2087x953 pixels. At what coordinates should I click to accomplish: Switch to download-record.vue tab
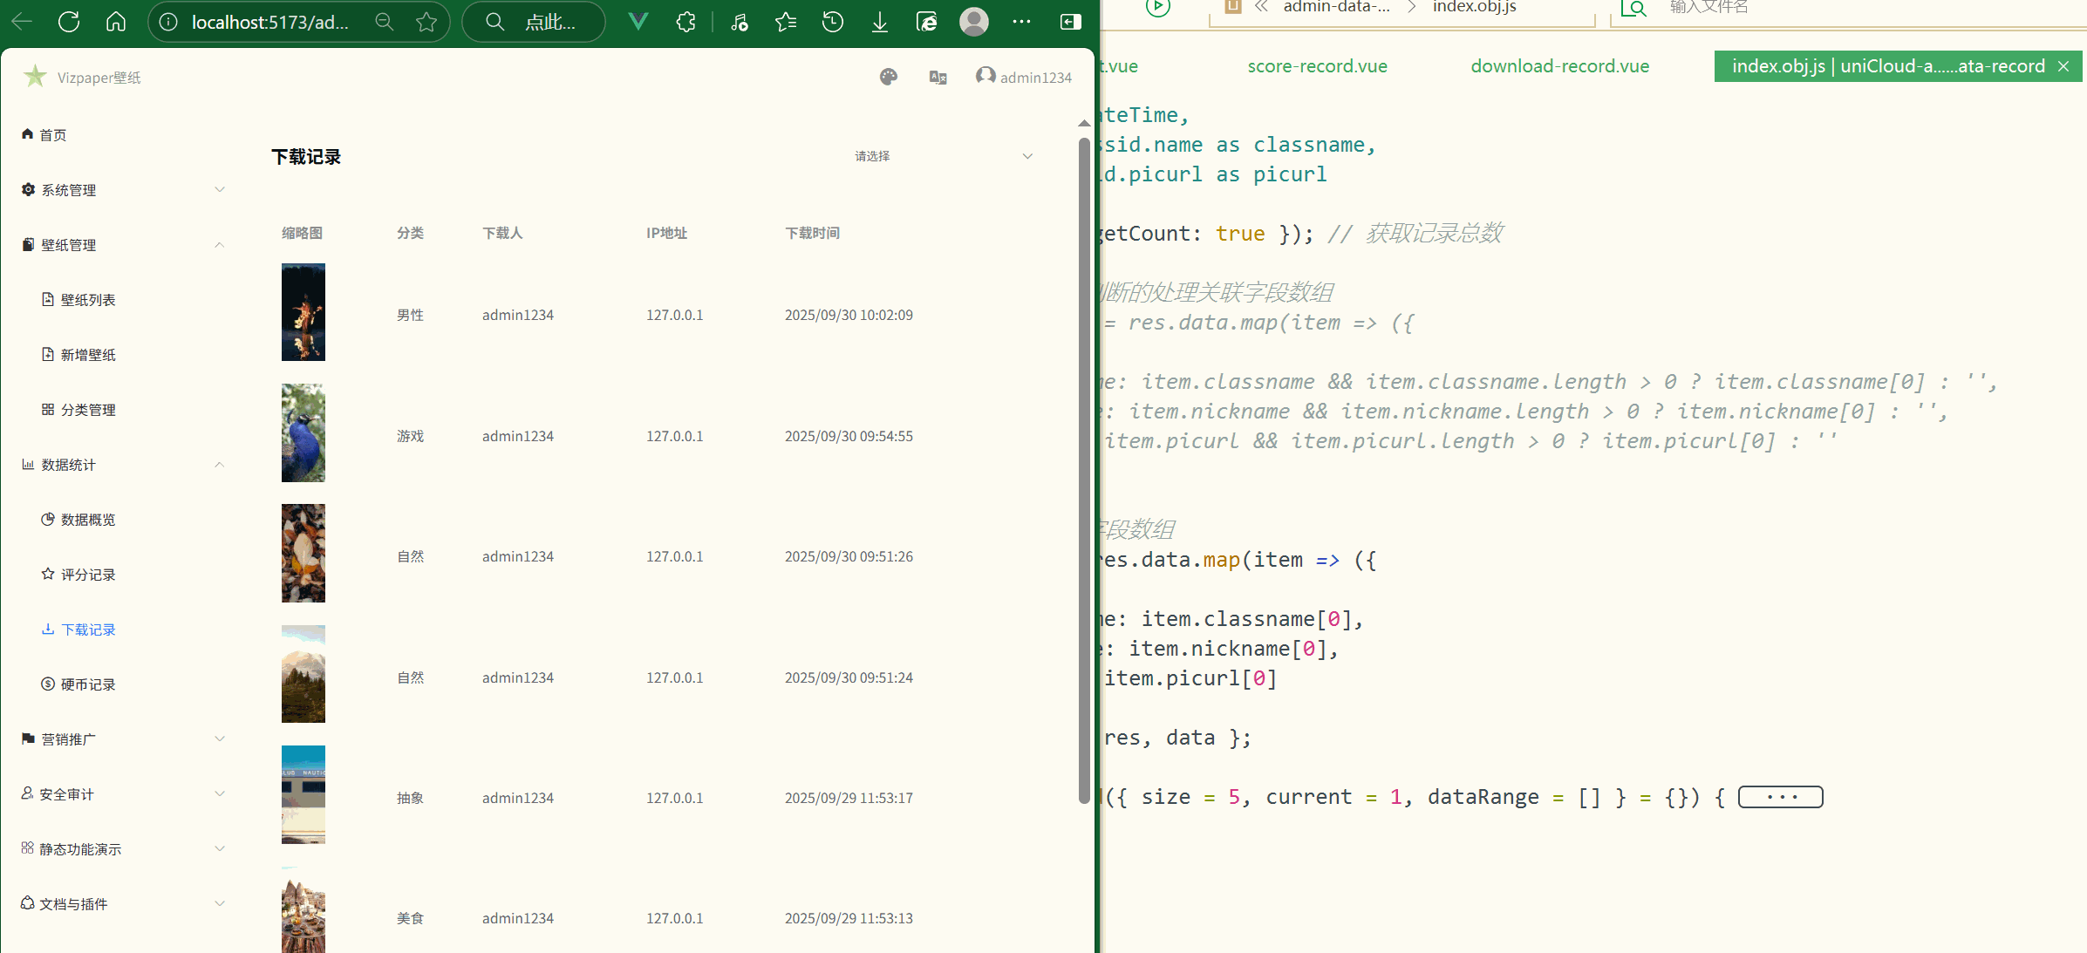click(1559, 66)
